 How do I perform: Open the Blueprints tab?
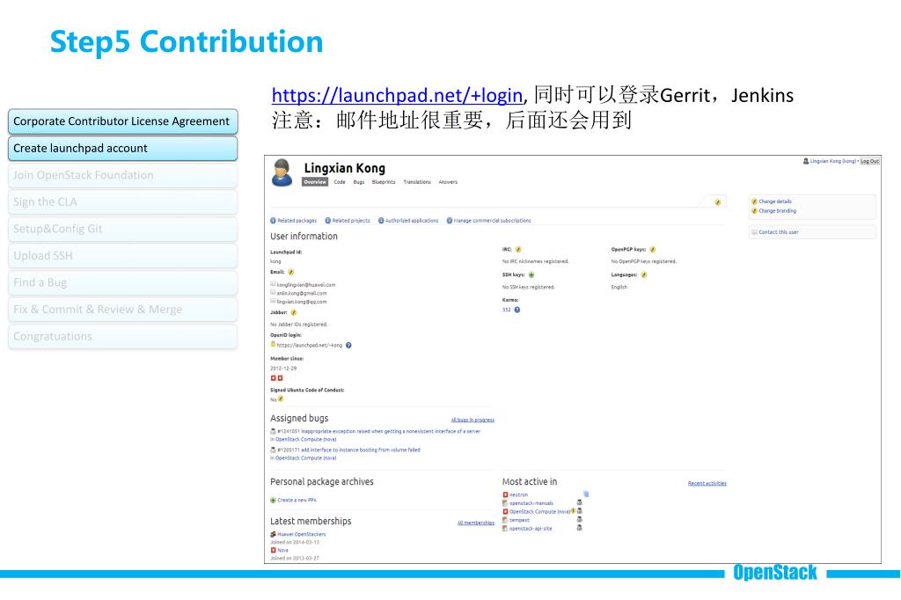(384, 182)
